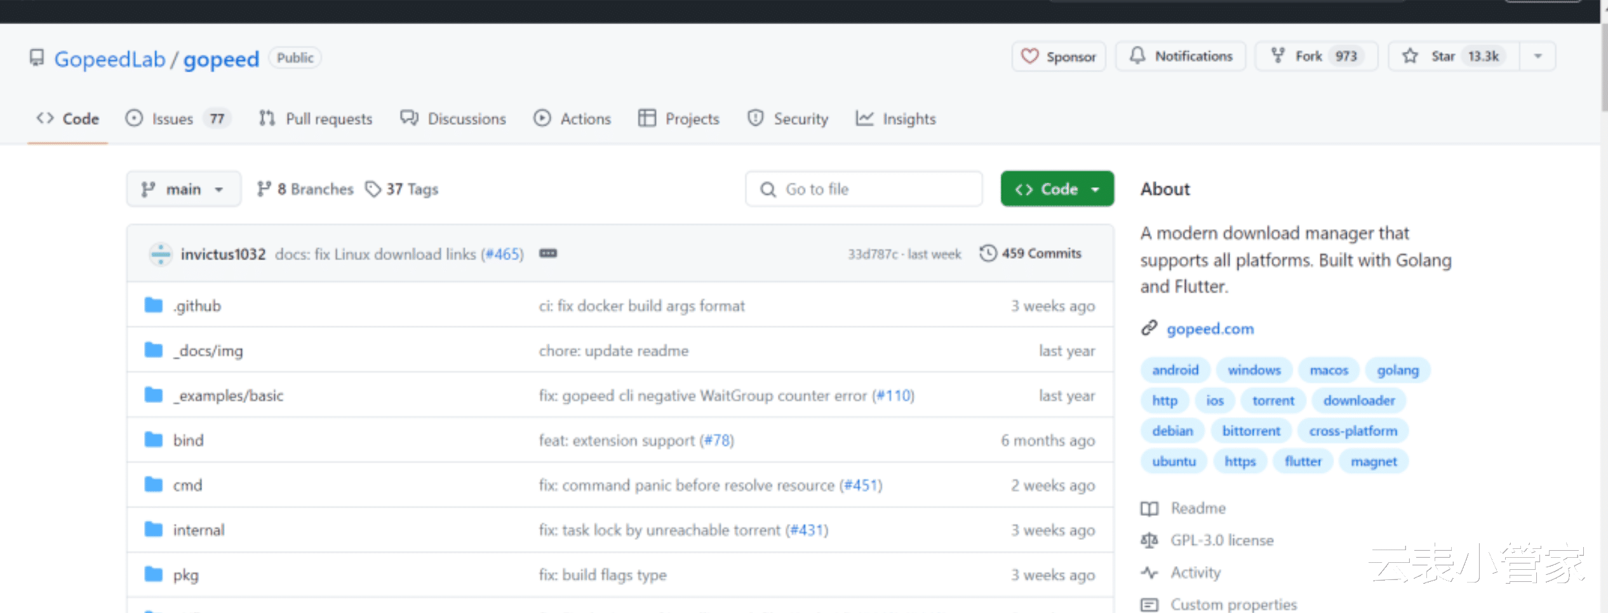Open the star lists dropdown arrow
Image resolution: width=1608 pixels, height=613 pixels.
(x=1538, y=56)
